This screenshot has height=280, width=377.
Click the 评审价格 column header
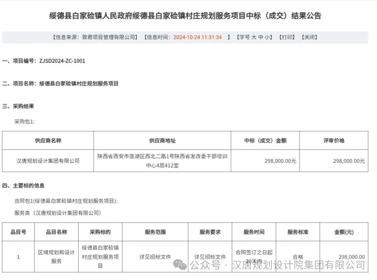pos(334,141)
